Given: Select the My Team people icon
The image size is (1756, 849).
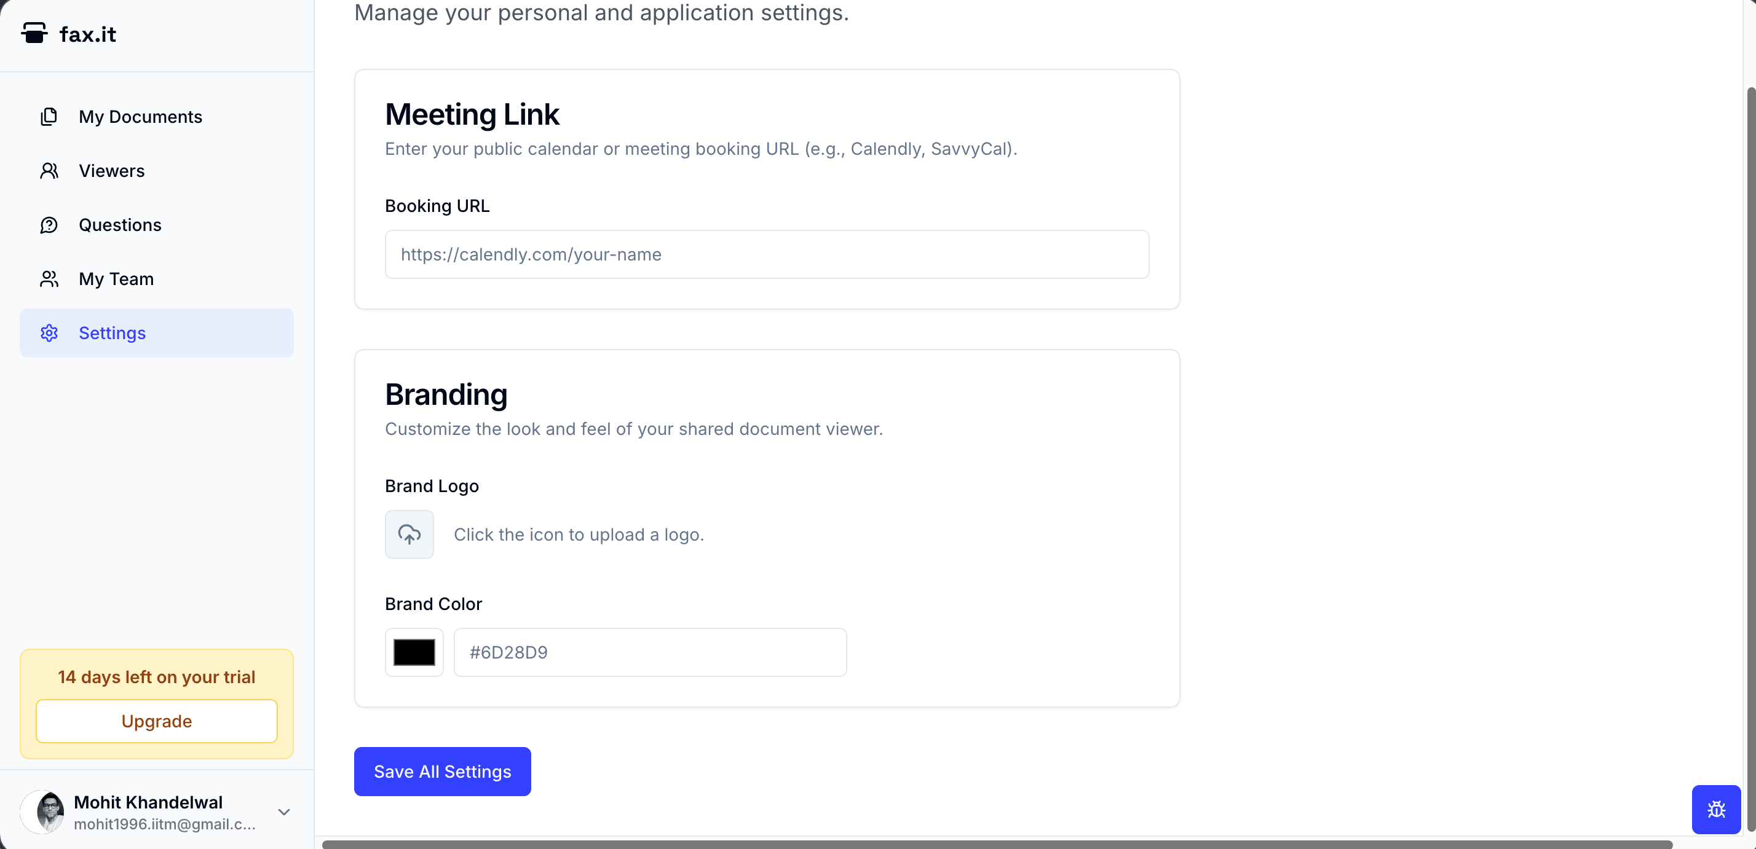Looking at the screenshot, I should click(49, 279).
